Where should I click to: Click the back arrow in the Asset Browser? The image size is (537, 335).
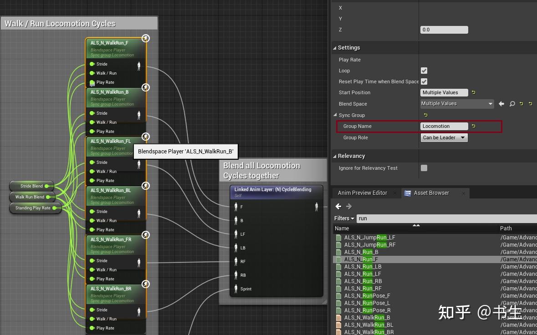[338, 206]
